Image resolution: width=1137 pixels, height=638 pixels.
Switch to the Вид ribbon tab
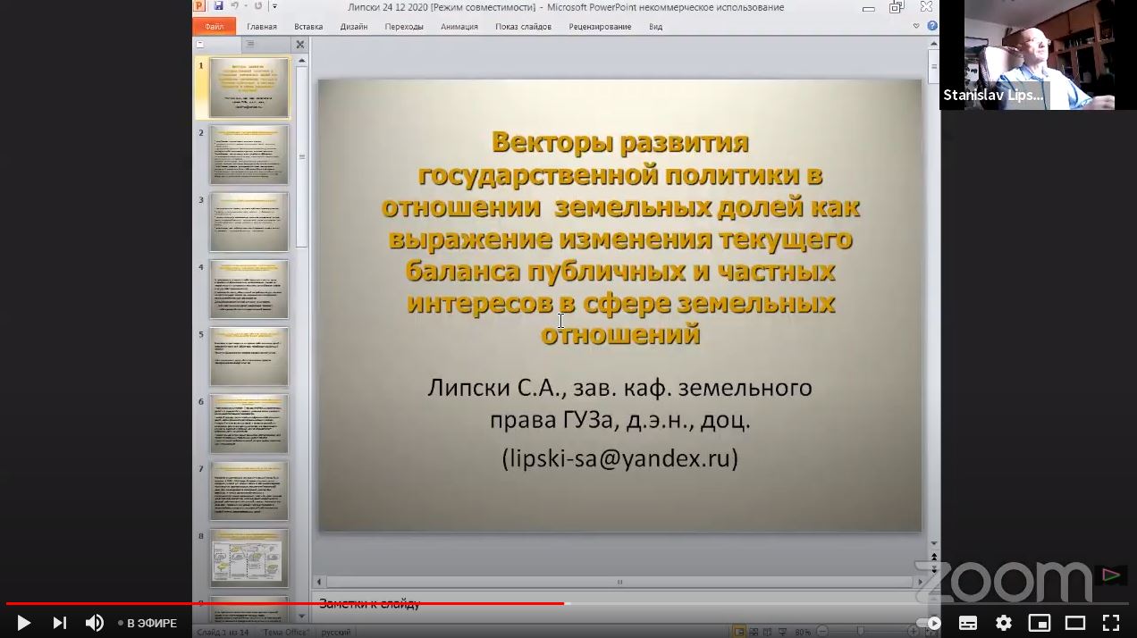pyautogui.click(x=655, y=27)
